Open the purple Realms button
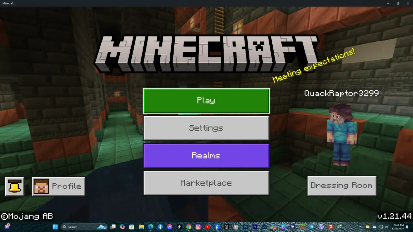The height and width of the screenshot is (232, 413). 206,156
